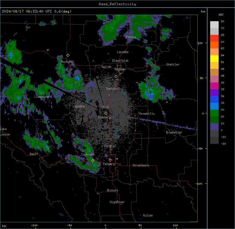
Task: Pick the yellow 54 dBZ color swatch
Action: click(x=214, y=58)
